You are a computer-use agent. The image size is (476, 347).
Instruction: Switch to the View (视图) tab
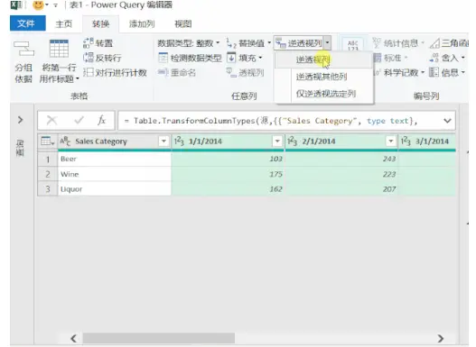click(x=183, y=24)
